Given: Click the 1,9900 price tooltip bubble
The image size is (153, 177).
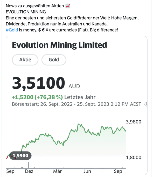Looking at the screenshot, I should pyautogui.click(x=20, y=155).
